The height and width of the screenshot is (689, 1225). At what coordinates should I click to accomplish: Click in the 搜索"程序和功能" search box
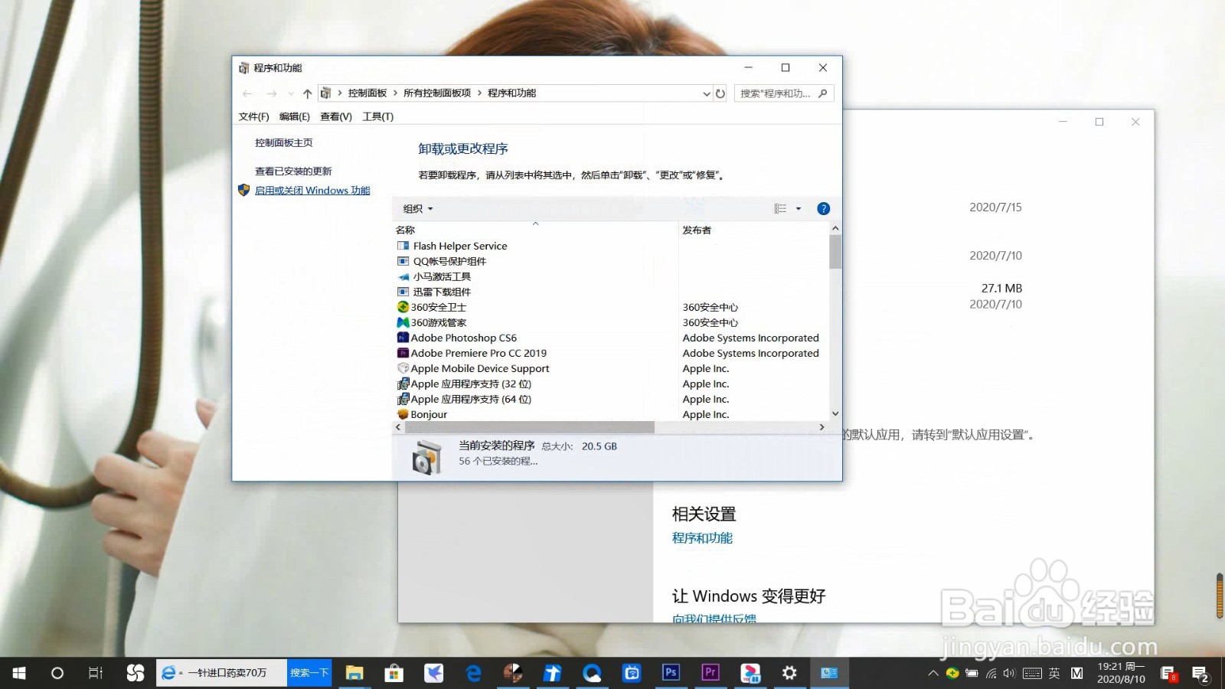[x=777, y=93]
